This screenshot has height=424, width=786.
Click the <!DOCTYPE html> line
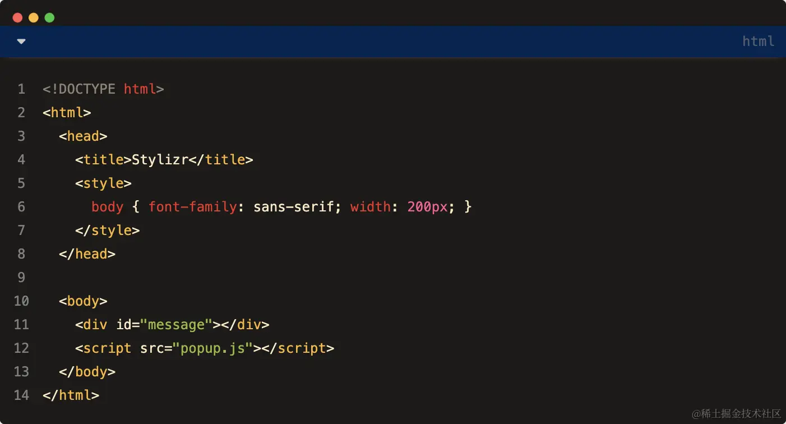(x=103, y=89)
